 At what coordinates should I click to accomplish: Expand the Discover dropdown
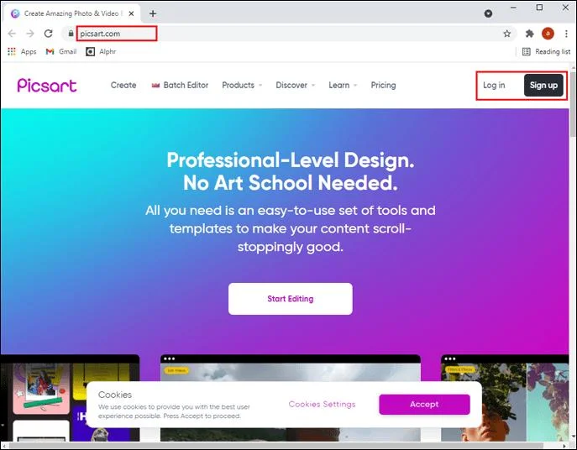[x=295, y=86]
